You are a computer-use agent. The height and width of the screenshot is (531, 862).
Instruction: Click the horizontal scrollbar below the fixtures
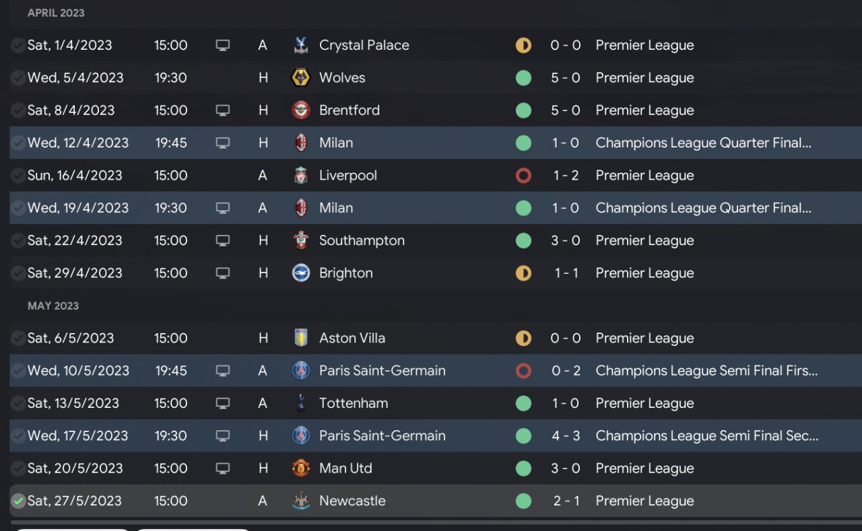coord(431,522)
